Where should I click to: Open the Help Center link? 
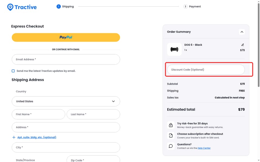click(204, 148)
